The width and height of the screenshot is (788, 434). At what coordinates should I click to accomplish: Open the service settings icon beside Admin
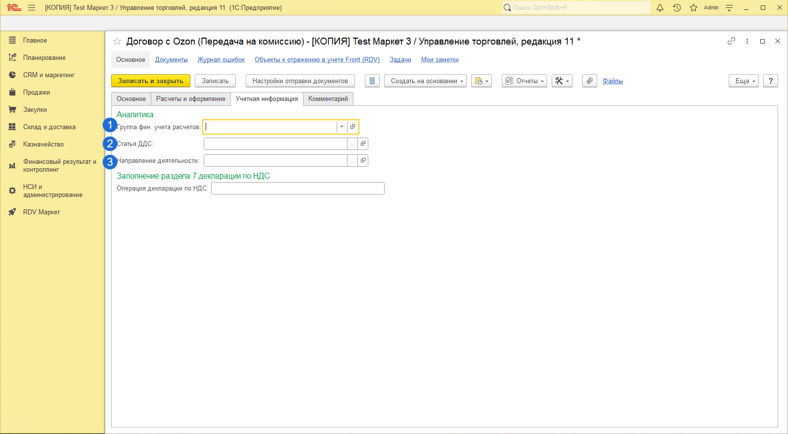tap(729, 7)
